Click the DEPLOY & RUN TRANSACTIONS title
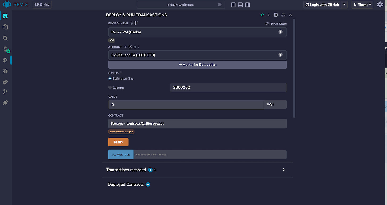The image size is (387, 205). (136, 15)
